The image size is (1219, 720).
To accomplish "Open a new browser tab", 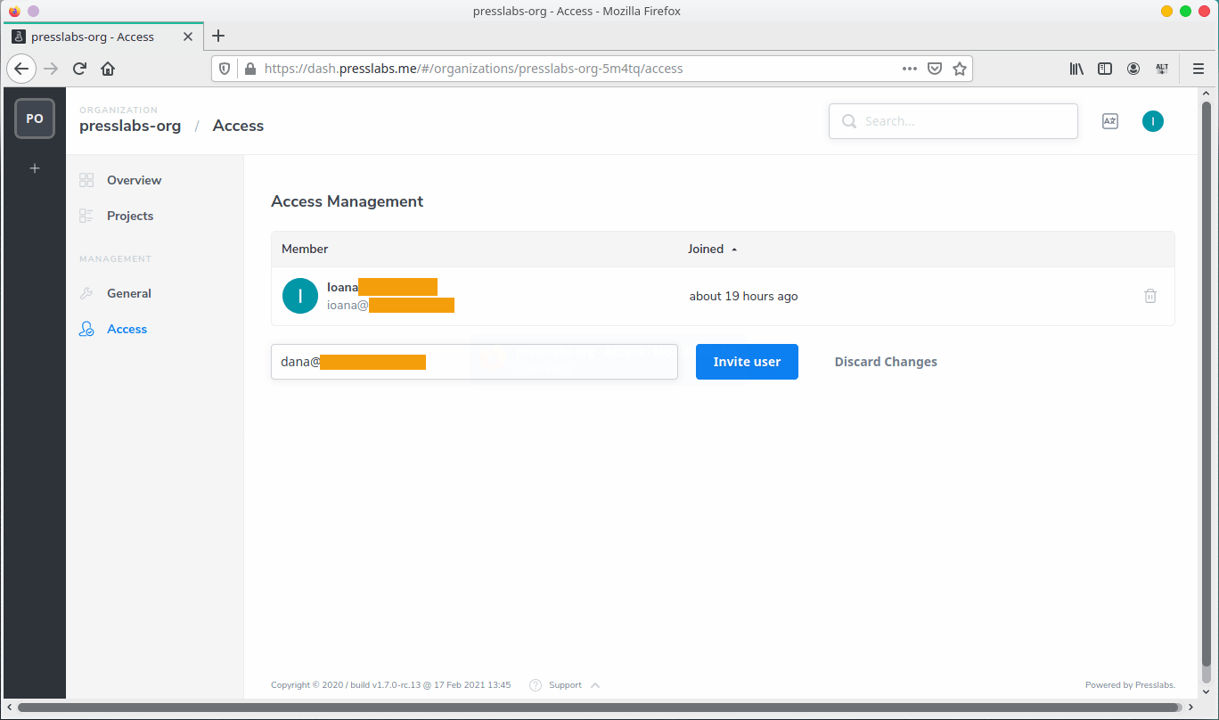I will click(x=218, y=37).
